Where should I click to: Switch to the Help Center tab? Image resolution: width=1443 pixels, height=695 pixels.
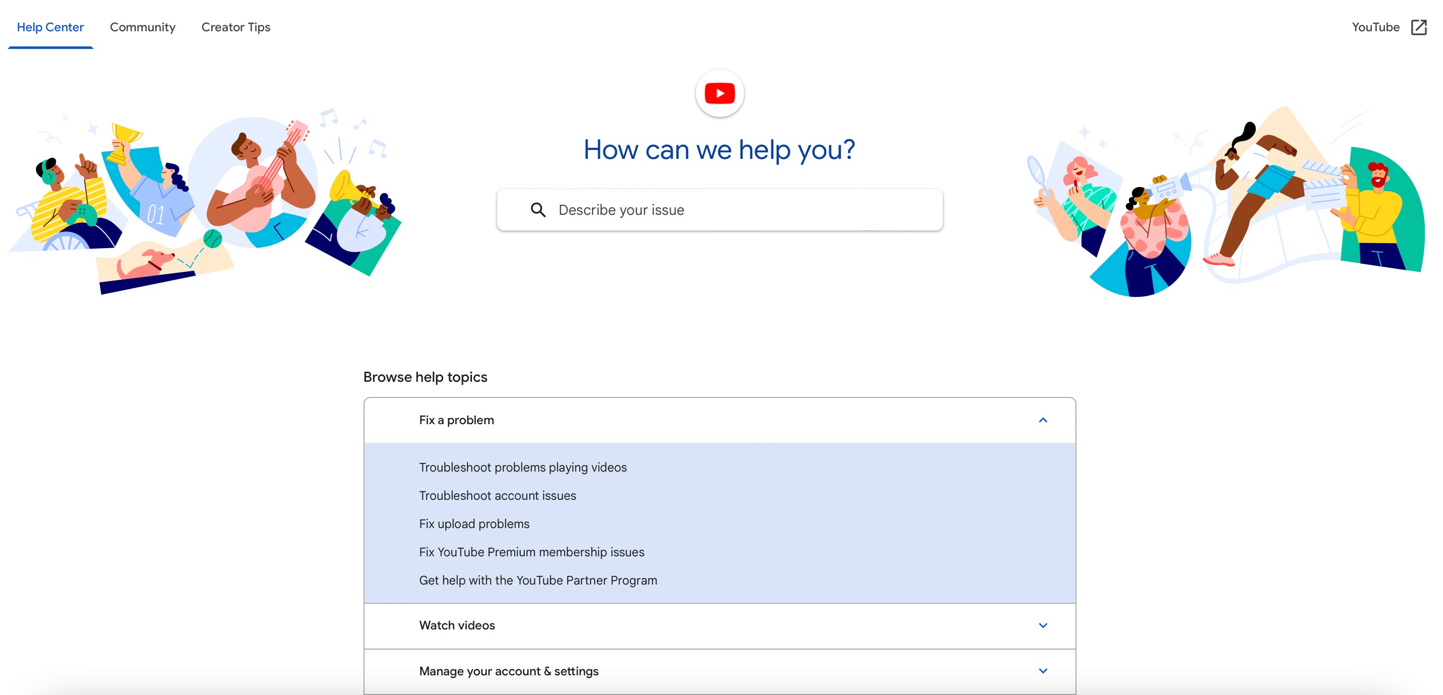point(50,27)
